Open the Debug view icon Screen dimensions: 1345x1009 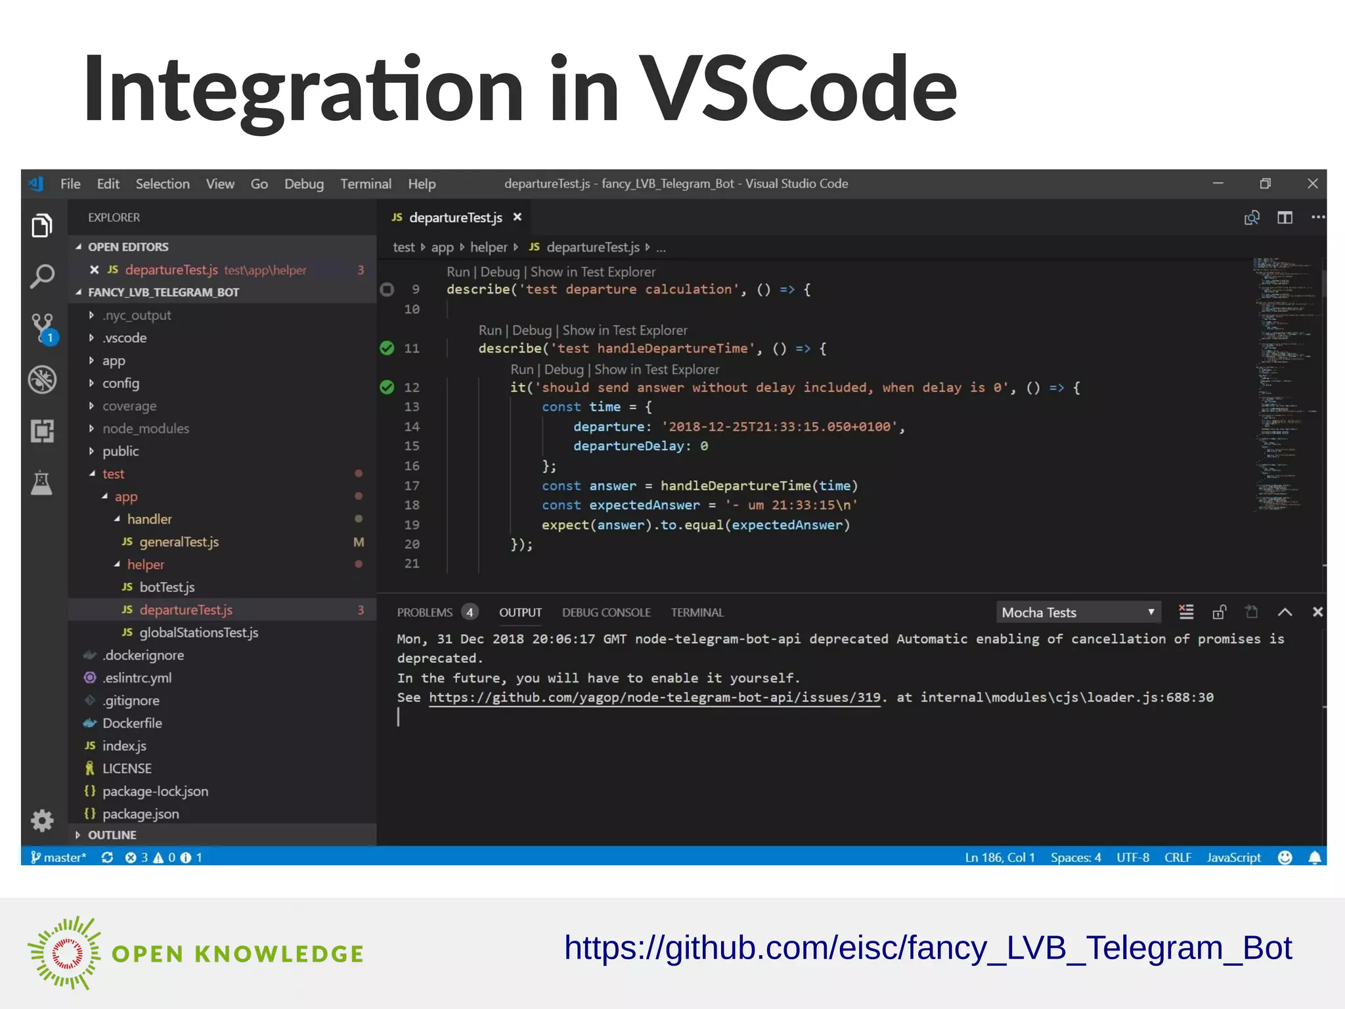(x=42, y=380)
